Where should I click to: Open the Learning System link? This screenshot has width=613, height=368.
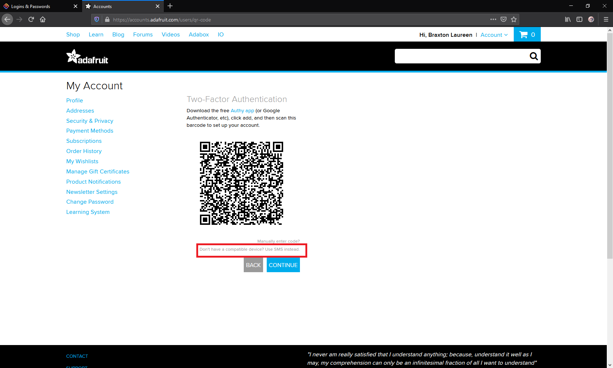pyautogui.click(x=88, y=212)
